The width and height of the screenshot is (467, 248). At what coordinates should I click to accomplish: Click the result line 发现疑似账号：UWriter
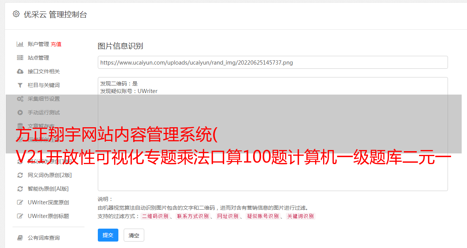point(129,91)
